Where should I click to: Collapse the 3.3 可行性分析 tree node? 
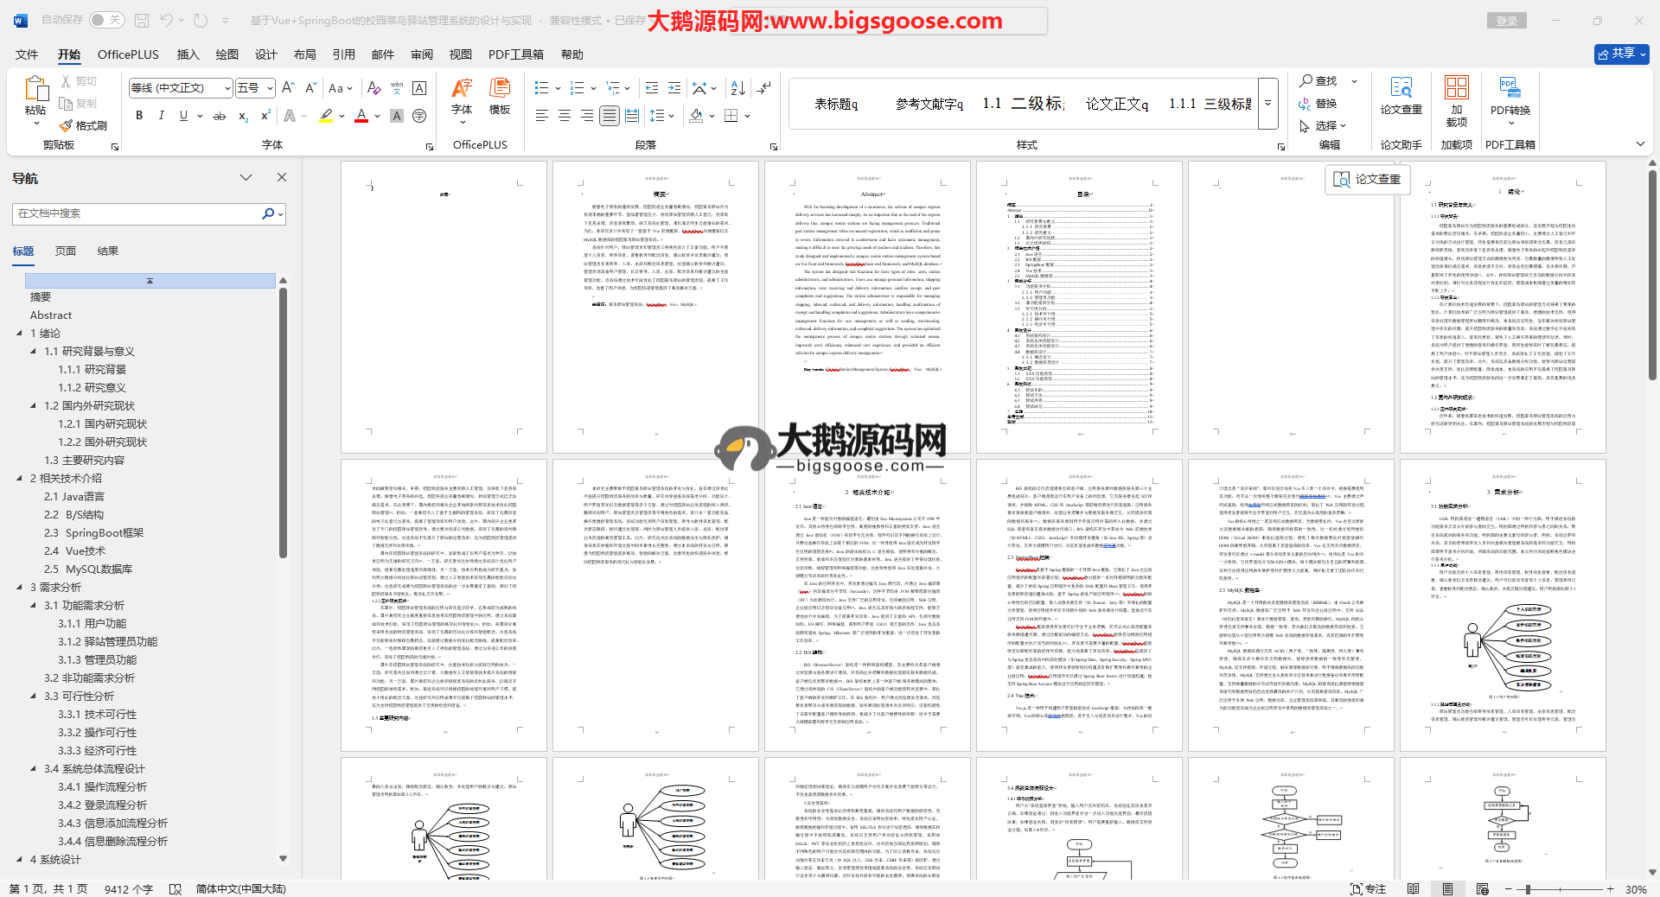tap(34, 696)
